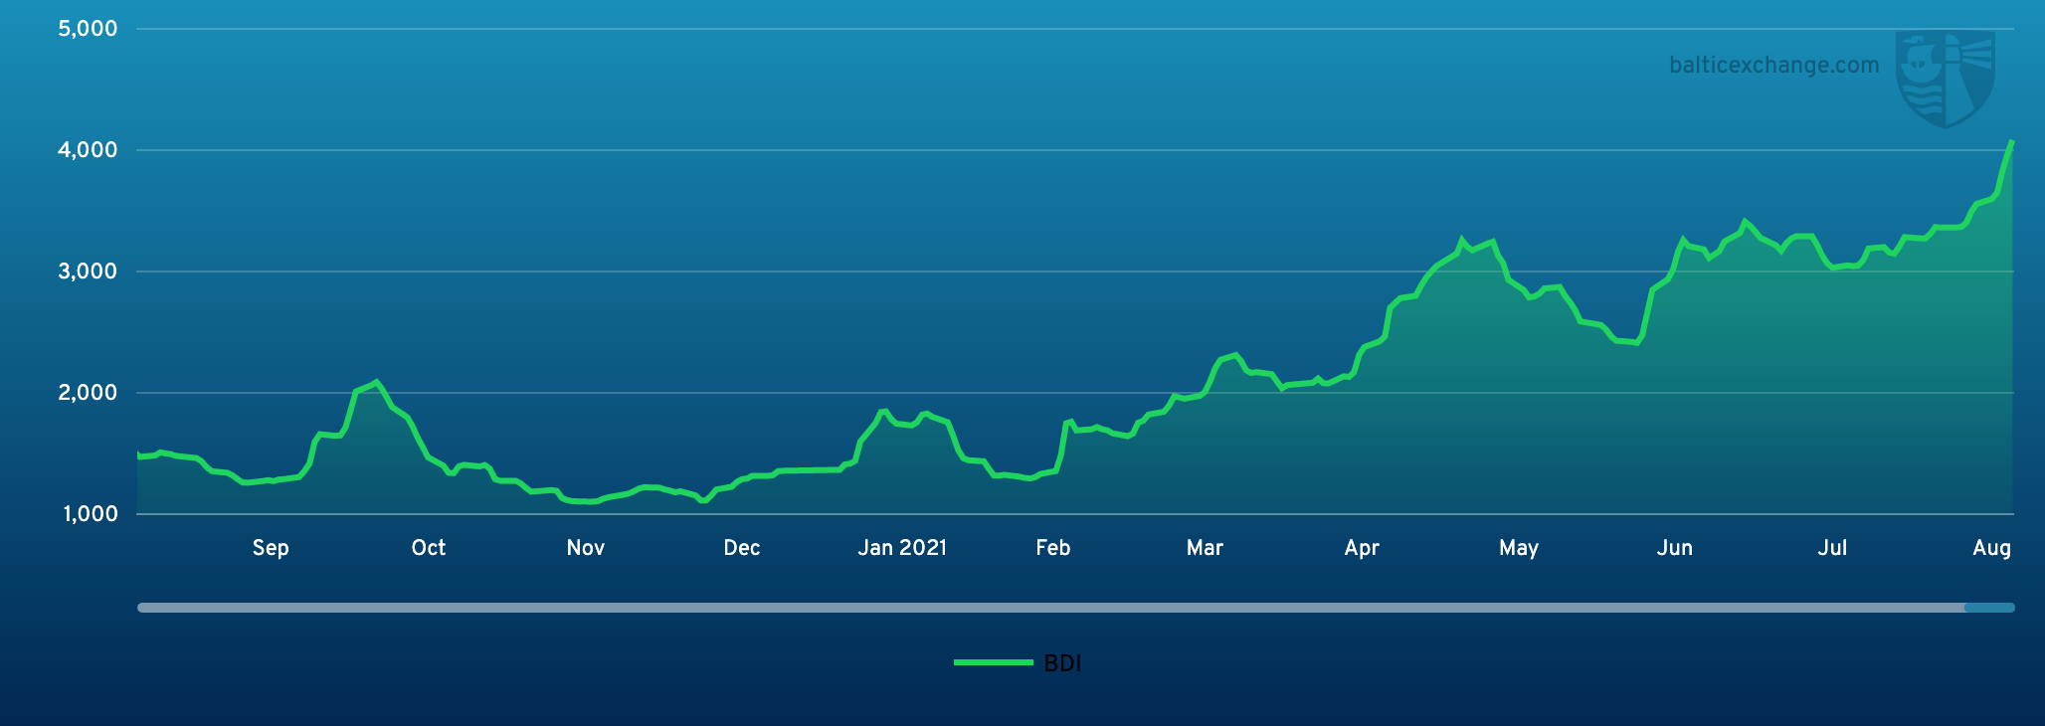Click the '1,000' y-axis label
Screen dimensions: 2045x726
click(90, 514)
